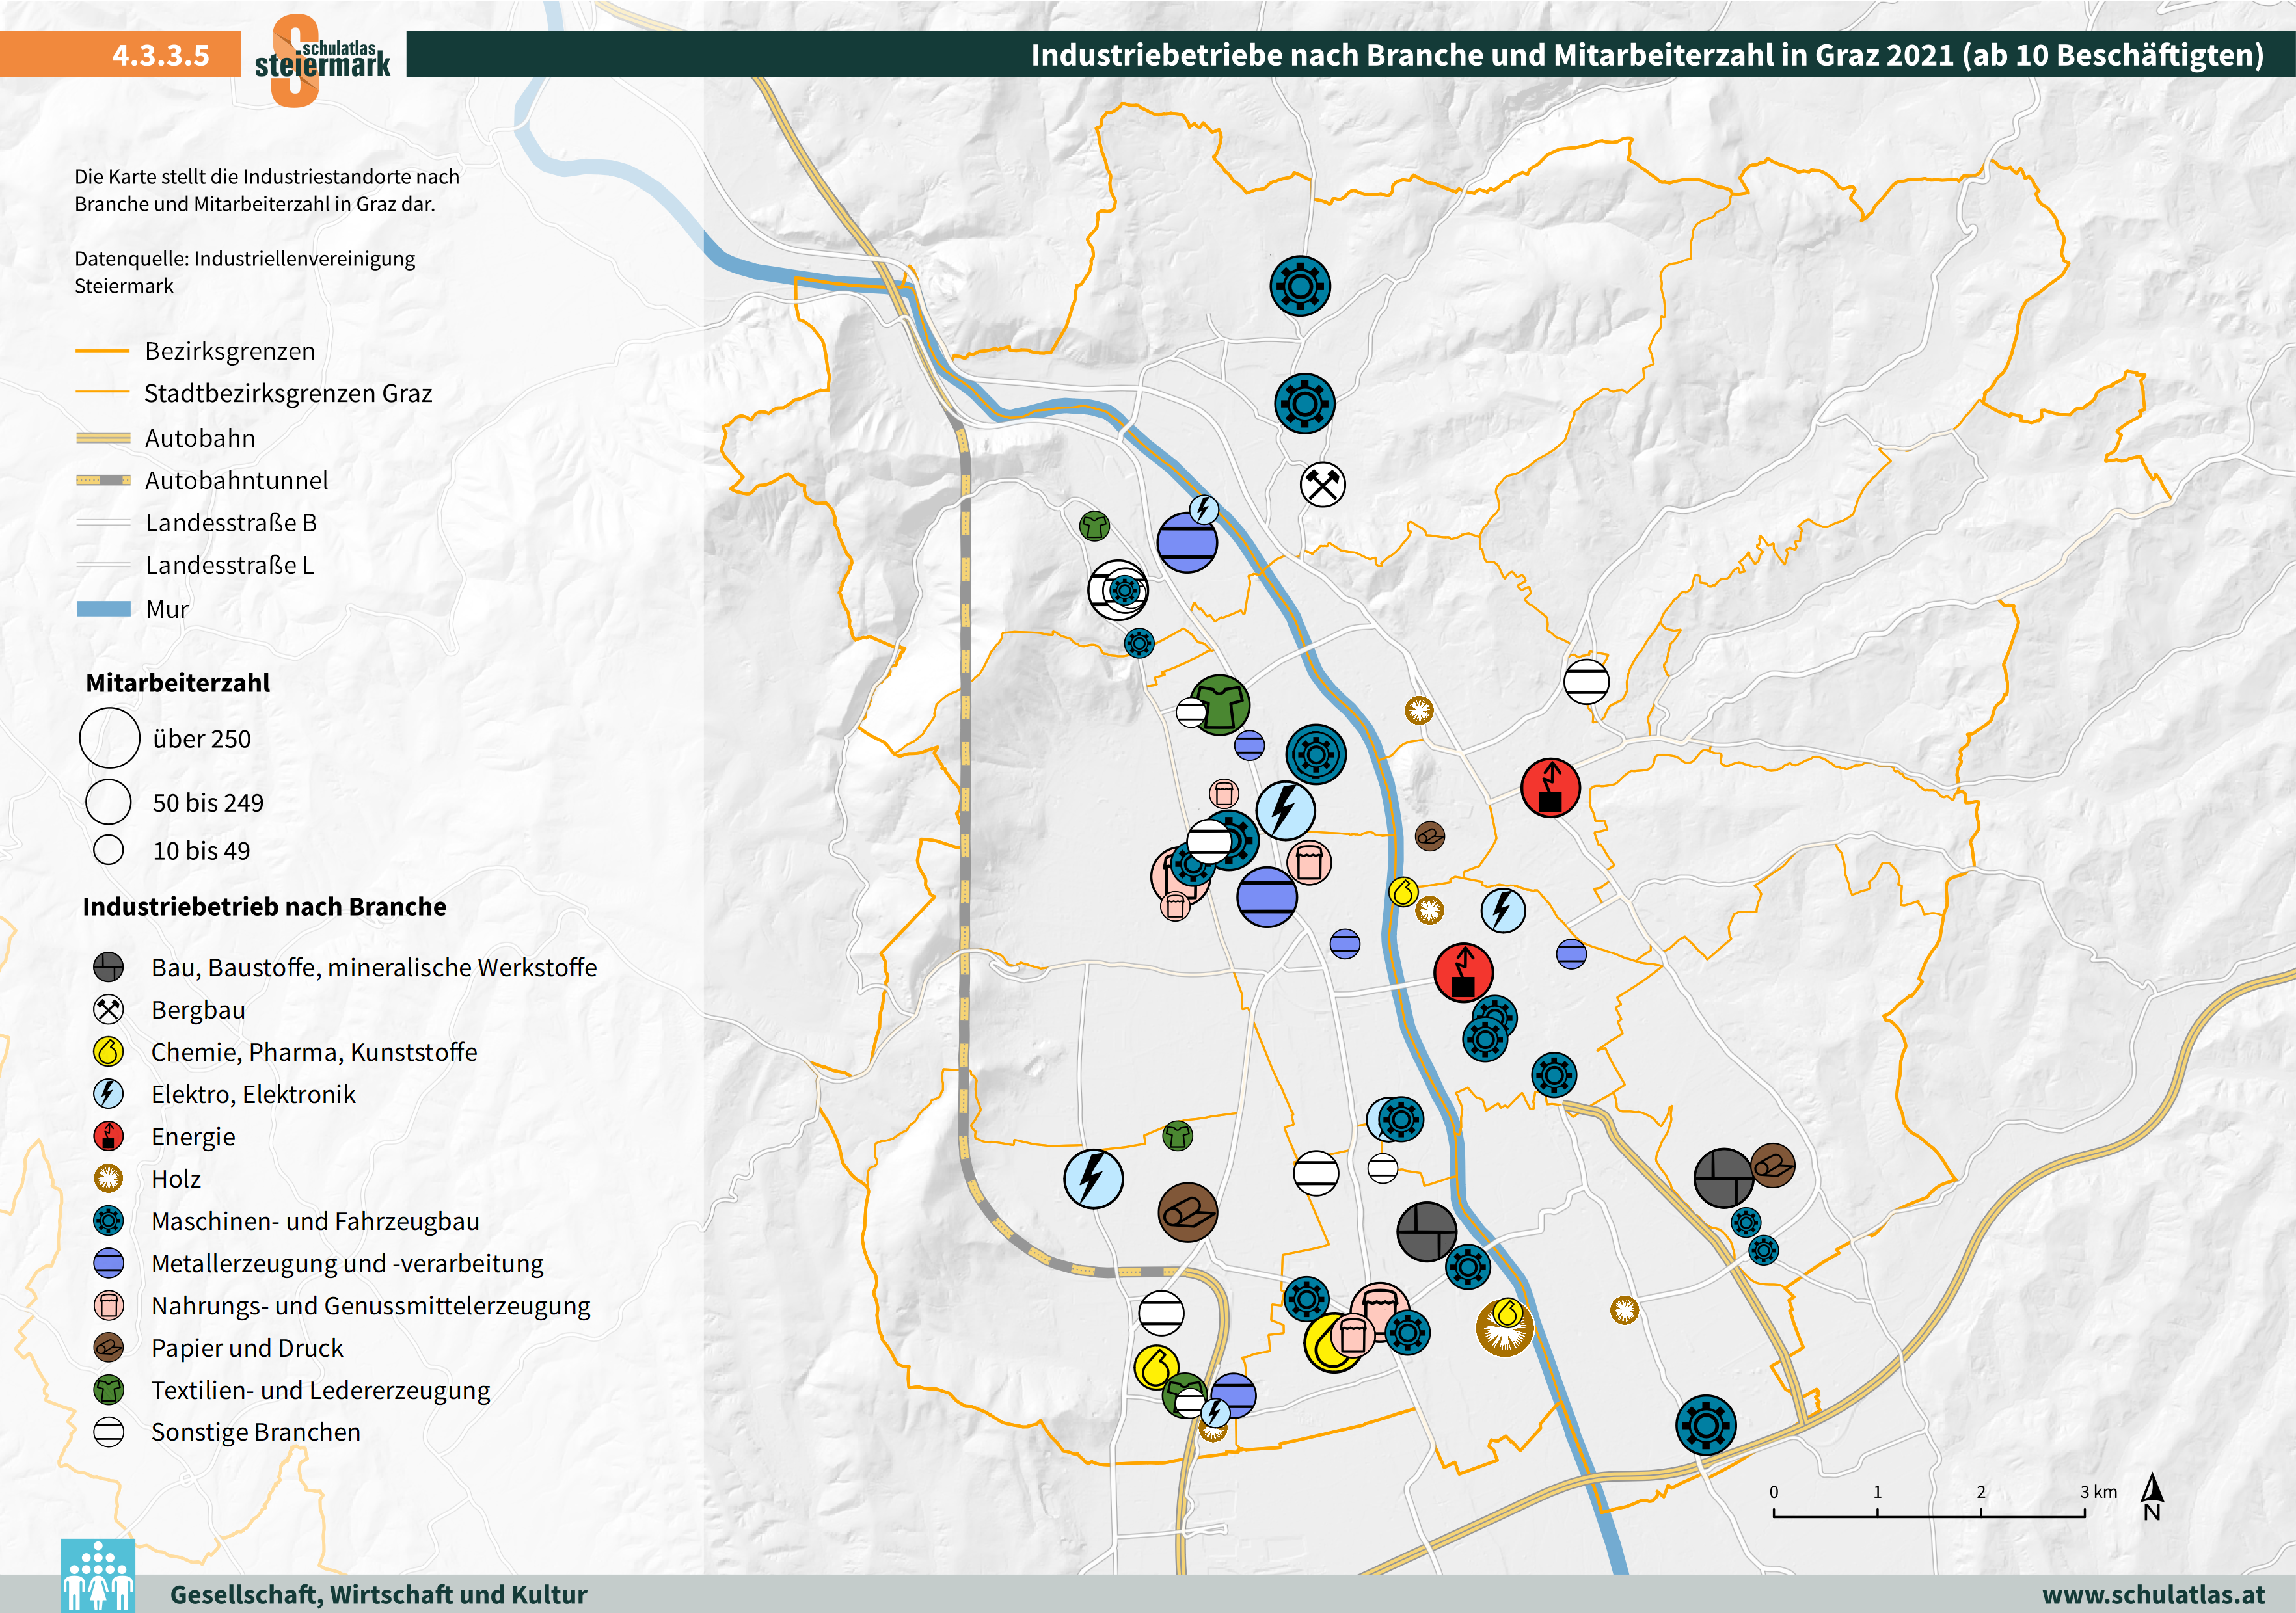Image resolution: width=2296 pixels, height=1613 pixels.
Task: Click the Textilien- und Ledererzeugung shirt icon
Action: [108, 1390]
